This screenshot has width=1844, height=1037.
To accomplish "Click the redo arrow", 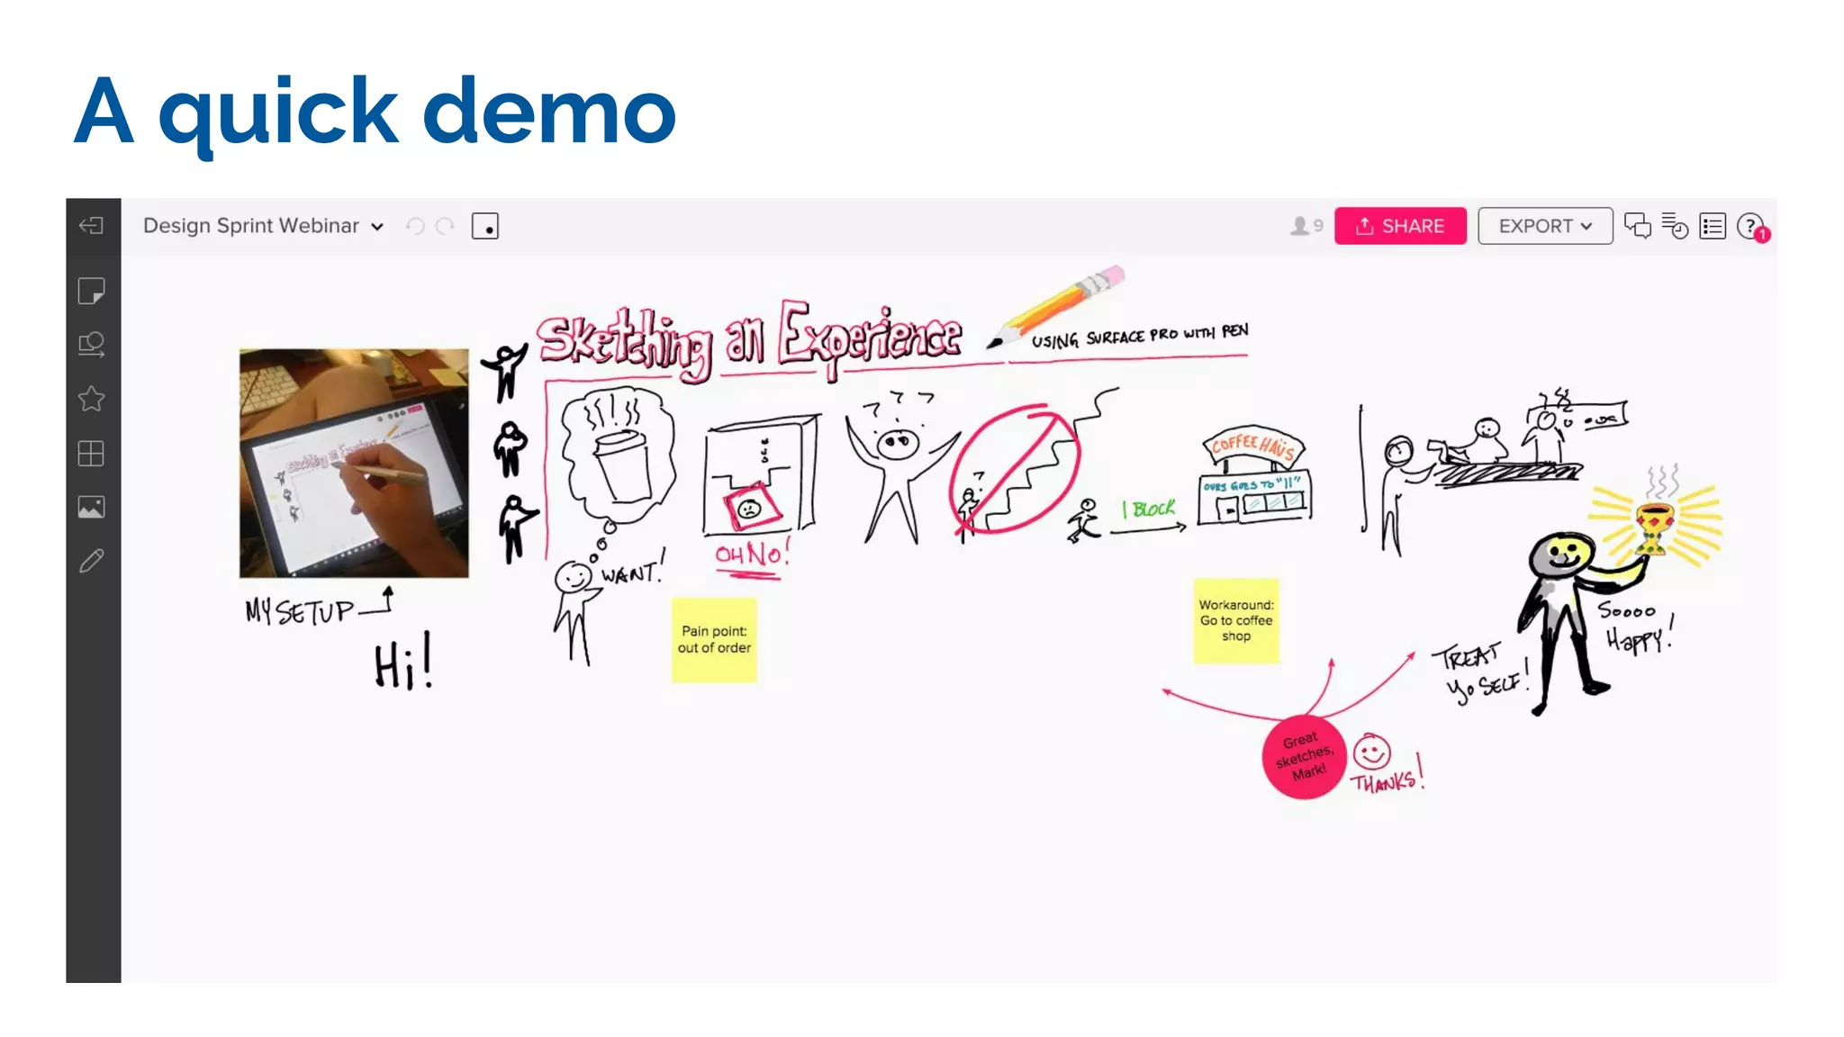I will 445,226.
